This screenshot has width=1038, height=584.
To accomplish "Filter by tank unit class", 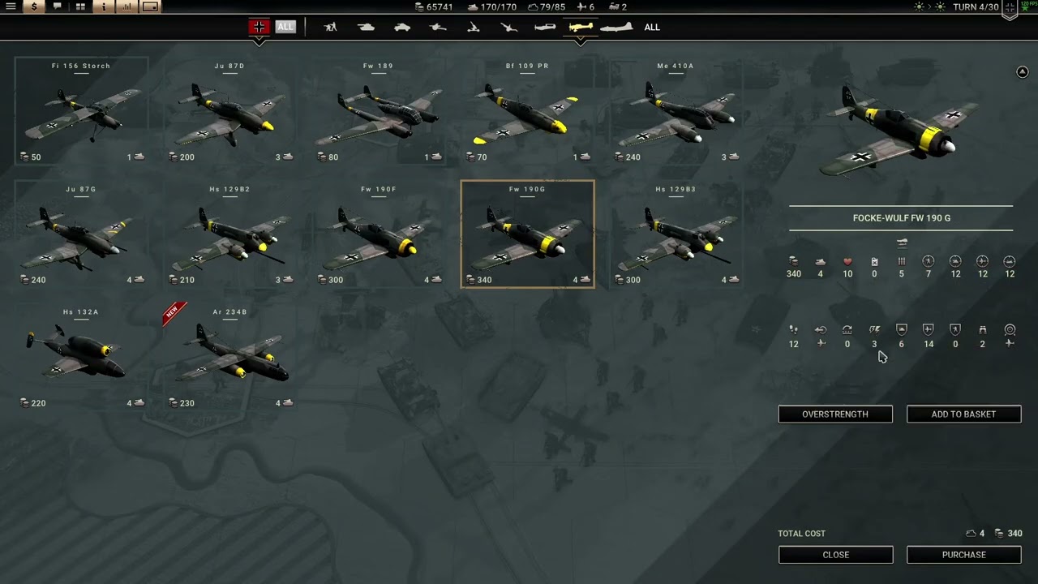I will (367, 27).
